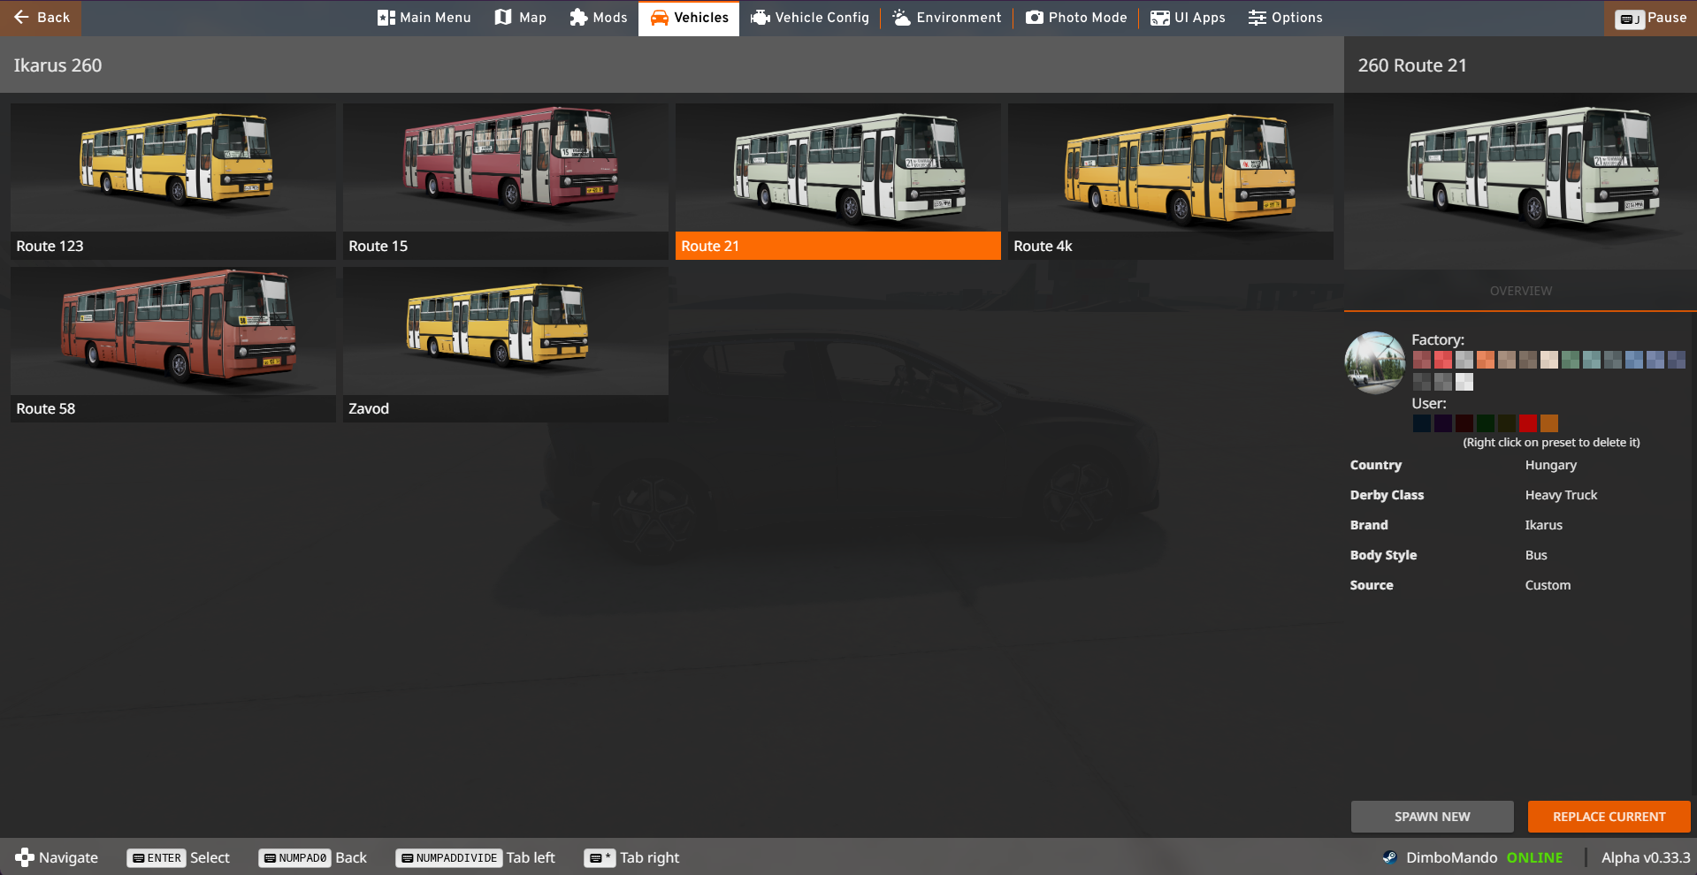This screenshot has width=1697, height=875.
Task: Select the Route 58 bus configuration
Action: pyautogui.click(x=173, y=344)
